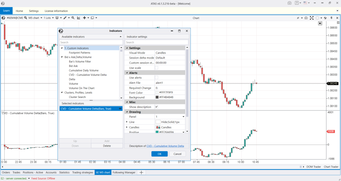Enable the Use scale checkbox
This screenshot has height=181, width=341.
[x=157, y=68]
